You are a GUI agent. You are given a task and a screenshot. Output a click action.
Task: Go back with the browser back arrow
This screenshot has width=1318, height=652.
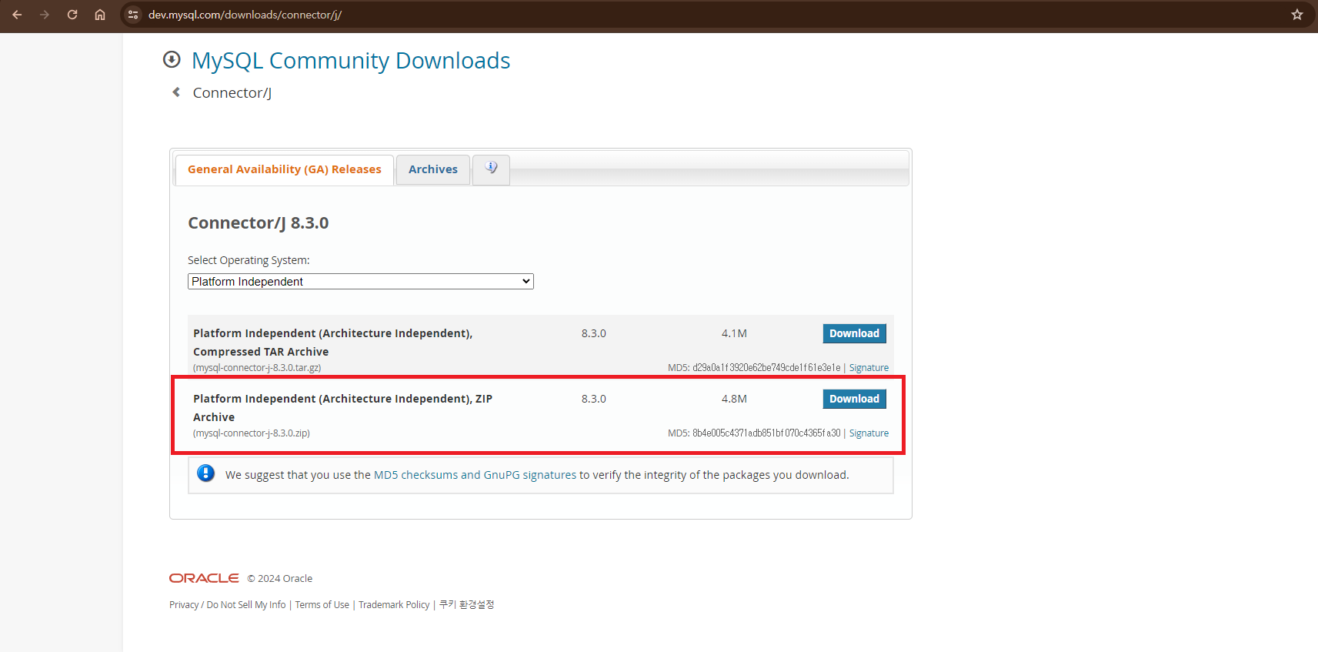17,15
